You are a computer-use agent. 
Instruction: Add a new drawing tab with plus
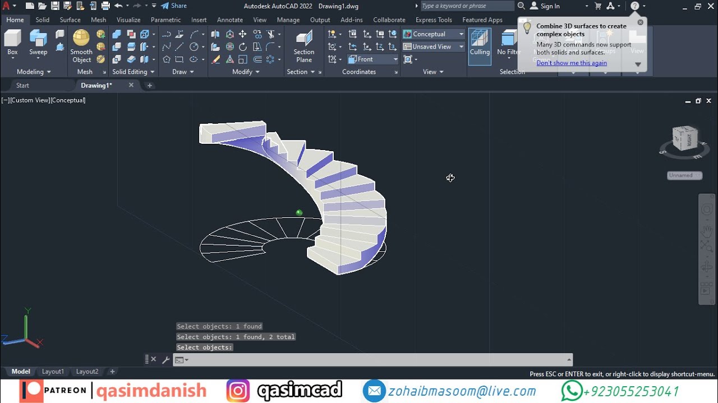(x=149, y=86)
